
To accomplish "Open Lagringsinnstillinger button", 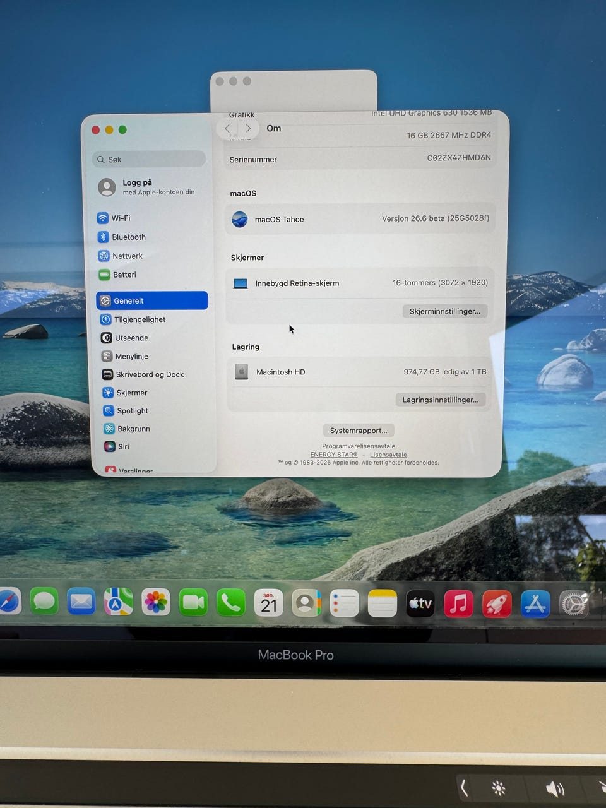I will pos(441,400).
